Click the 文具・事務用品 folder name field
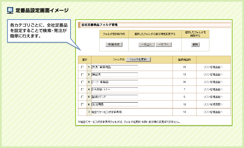 coord(115,67)
